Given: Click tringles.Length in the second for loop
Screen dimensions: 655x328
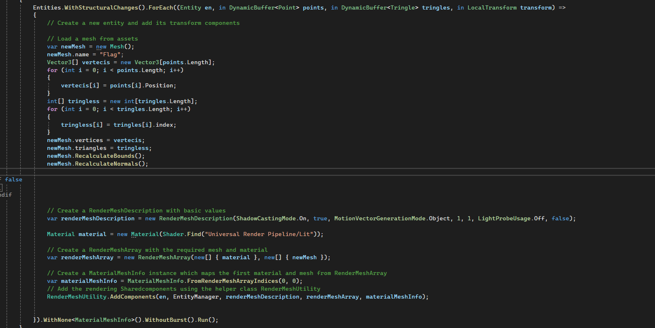Looking at the screenshot, I should point(143,109).
